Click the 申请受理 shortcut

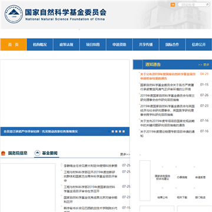pyautogui.click(x=200, y=177)
